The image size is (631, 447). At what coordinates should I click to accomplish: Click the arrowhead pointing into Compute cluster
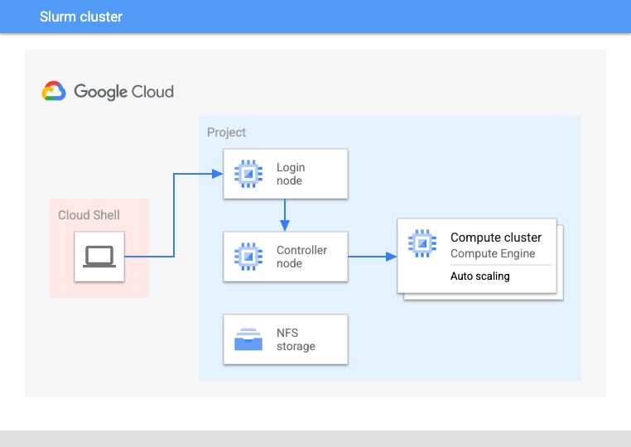392,257
